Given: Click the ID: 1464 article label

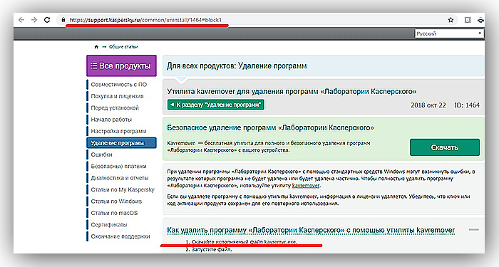Looking at the screenshot, I should pos(466,105).
